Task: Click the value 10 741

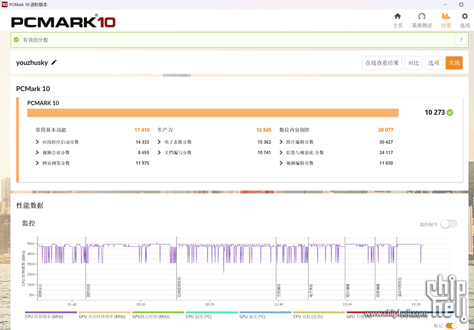Action: (x=264, y=153)
